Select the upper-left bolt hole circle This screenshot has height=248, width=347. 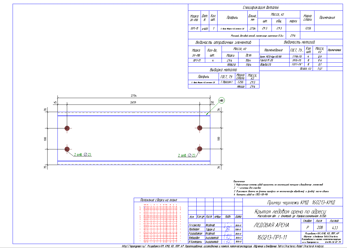click(x=67, y=128)
